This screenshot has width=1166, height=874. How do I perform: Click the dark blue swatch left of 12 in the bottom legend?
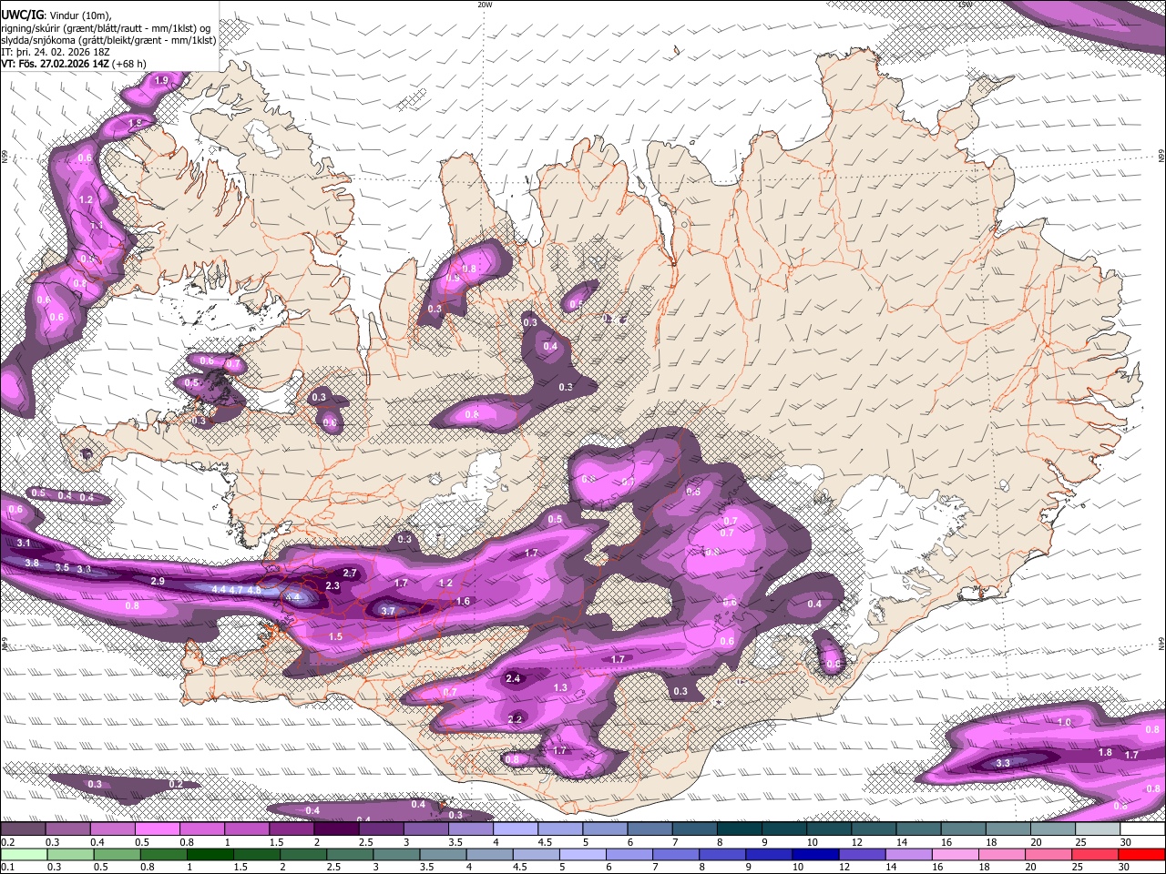pos(814,854)
